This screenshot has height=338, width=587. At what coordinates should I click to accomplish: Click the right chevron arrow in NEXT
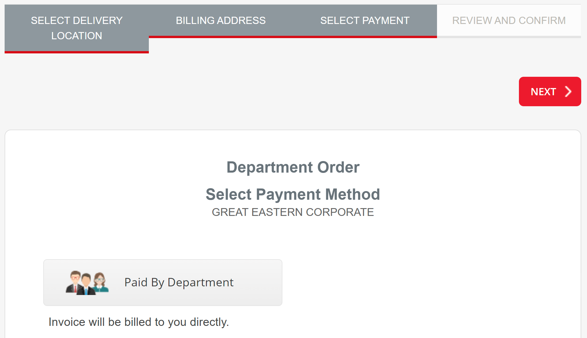tap(568, 92)
